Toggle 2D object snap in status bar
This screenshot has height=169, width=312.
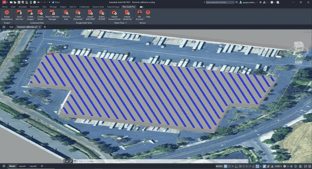click(257, 166)
